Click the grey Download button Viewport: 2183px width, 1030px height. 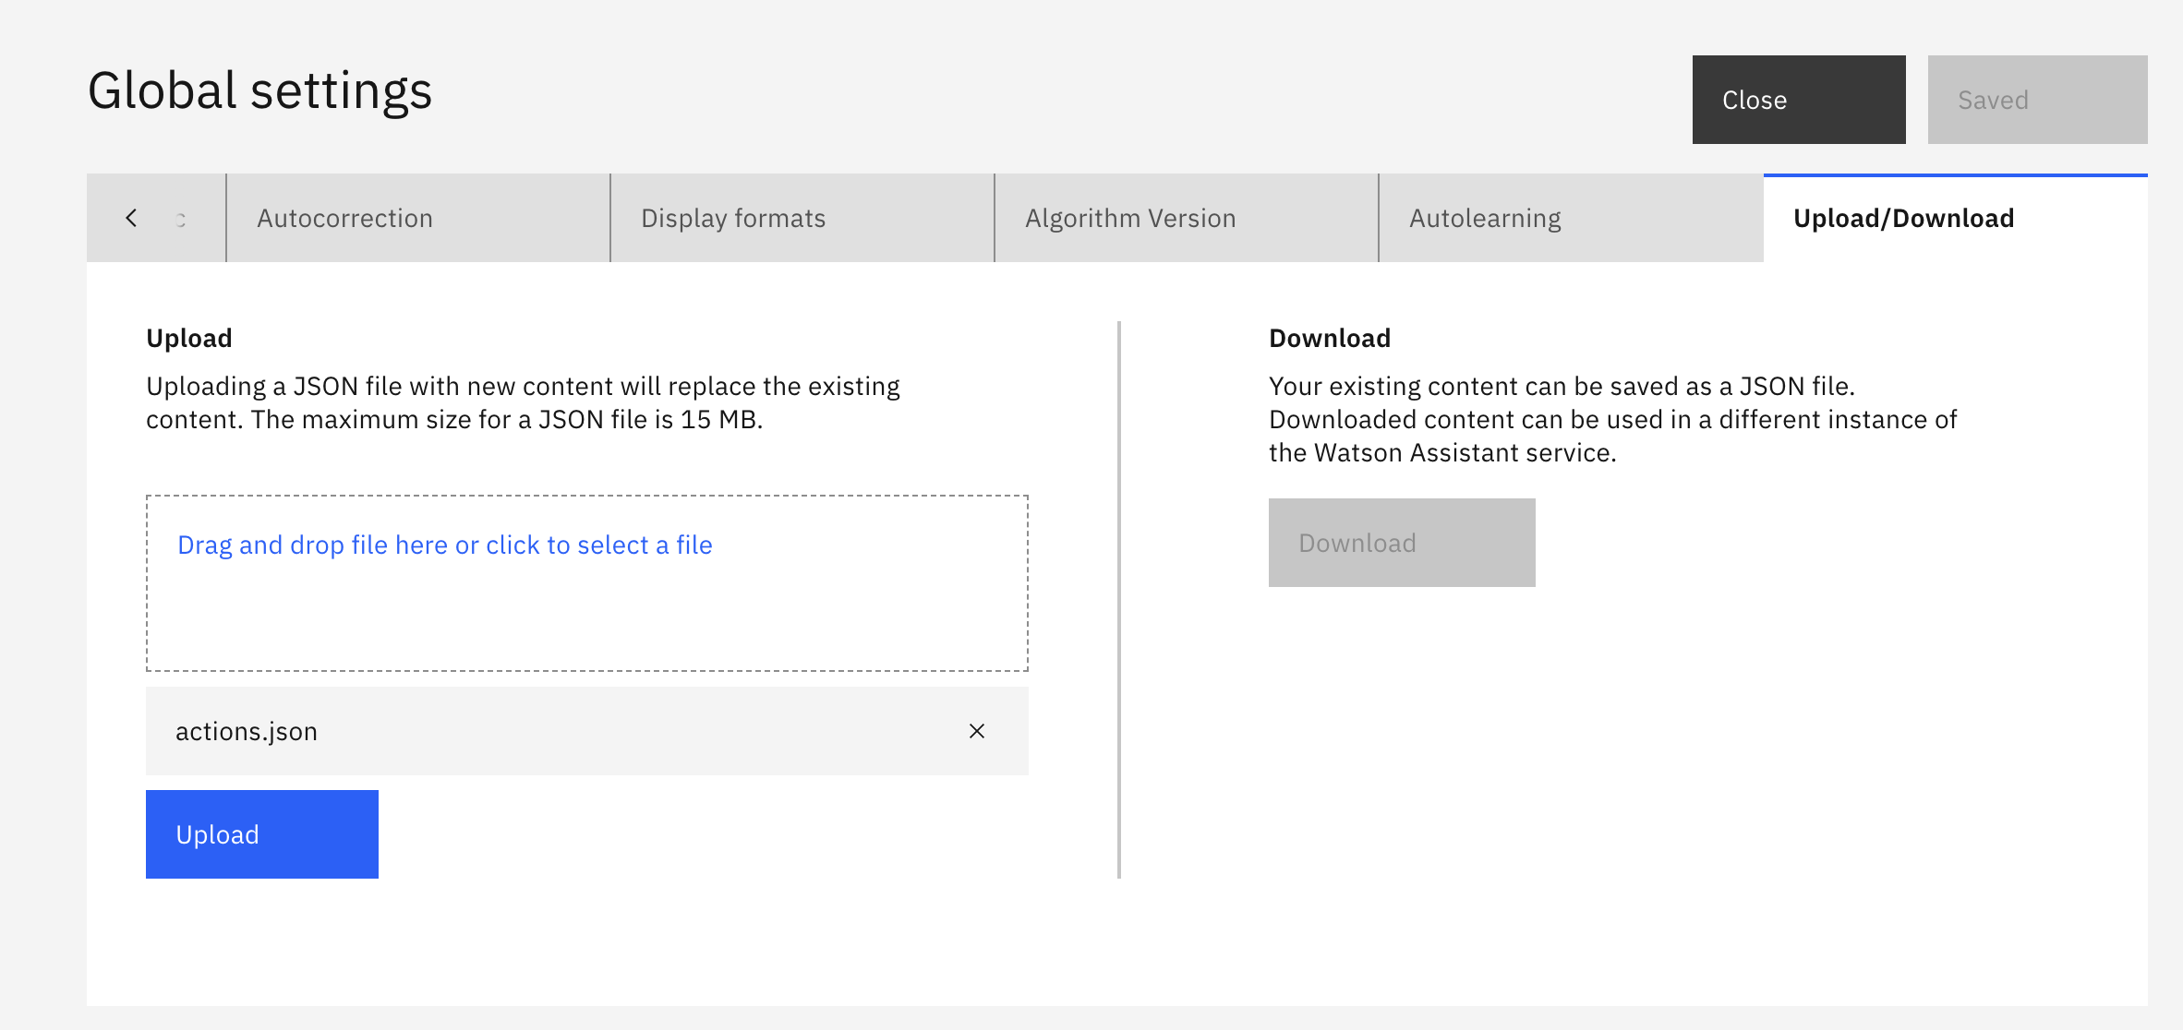(x=1402, y=543)
